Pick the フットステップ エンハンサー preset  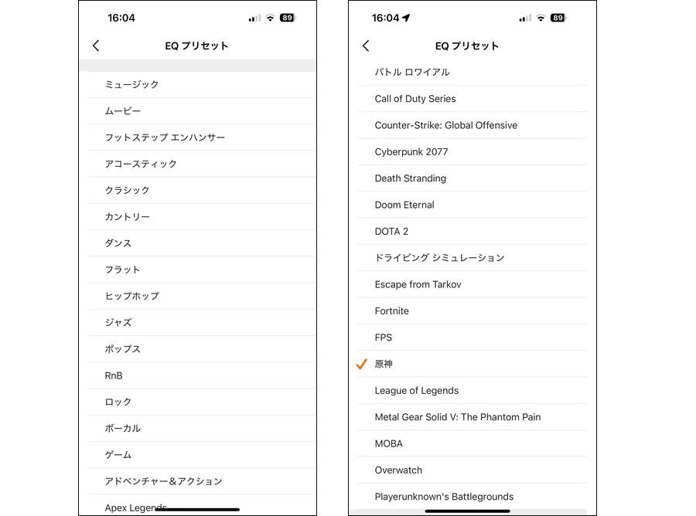202,137
